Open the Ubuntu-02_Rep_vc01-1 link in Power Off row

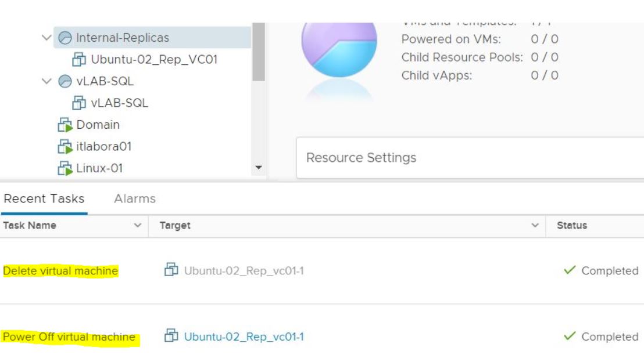point(244,336)
